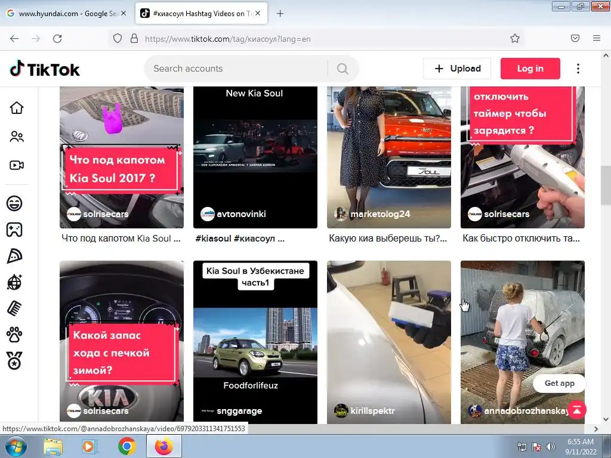This screenshot has width=611, height=458.
Task: Launch Windows Media Player from taskbar
Action: 90,447
